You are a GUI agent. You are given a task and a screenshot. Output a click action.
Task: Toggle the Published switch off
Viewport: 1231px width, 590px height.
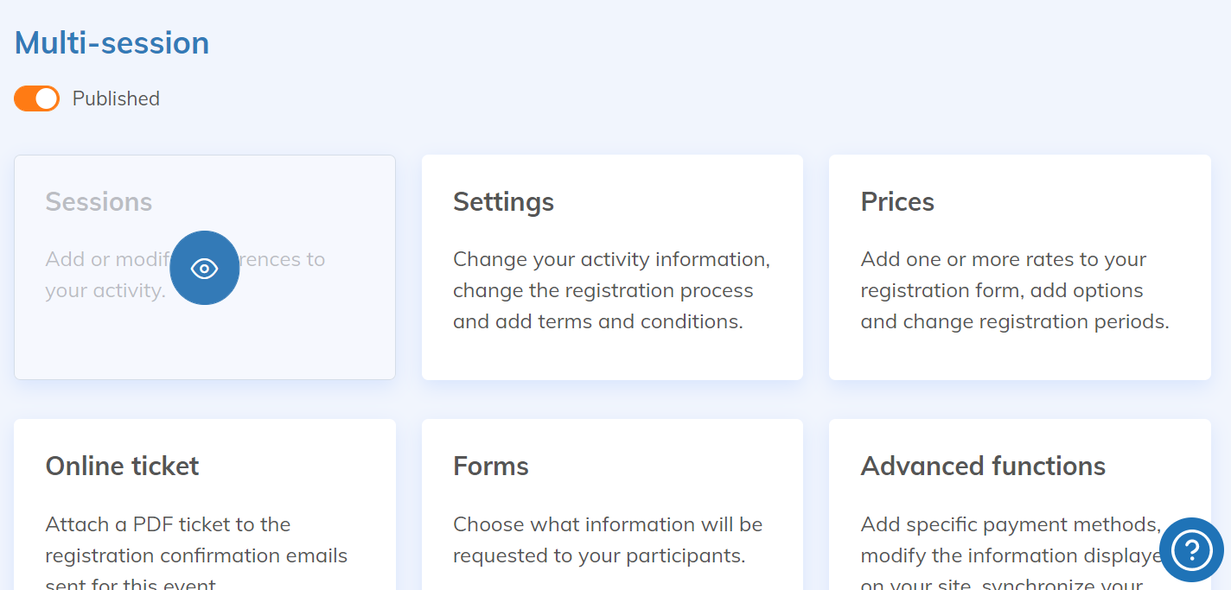point(36,98)
